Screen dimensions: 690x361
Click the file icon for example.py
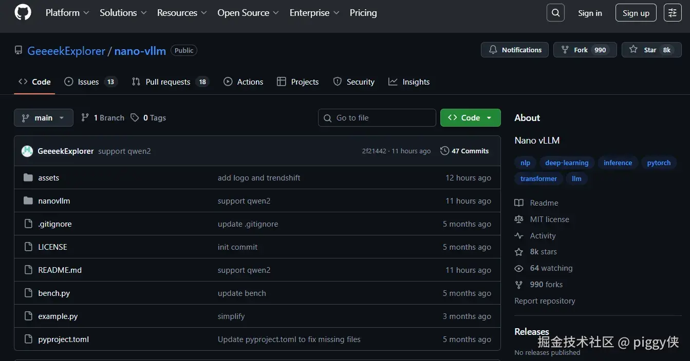coord(28,316)
